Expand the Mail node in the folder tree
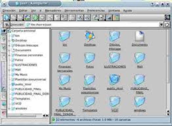Image resolution: width=172 pixels, height=126 pixels. click(9, 70)
